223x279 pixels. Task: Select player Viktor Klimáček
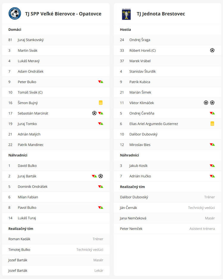[x=142, y=103]
